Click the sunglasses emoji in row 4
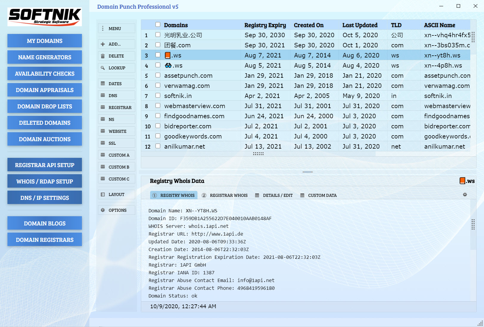Viewport: 484px width, 327px height. click(x=168, y=65)
